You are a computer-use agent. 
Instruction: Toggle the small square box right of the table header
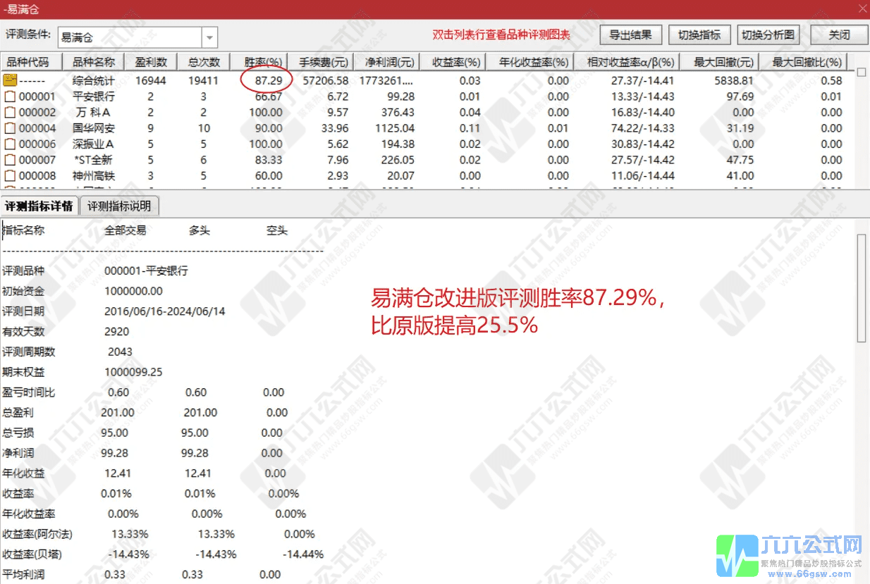tap(861, 73)
